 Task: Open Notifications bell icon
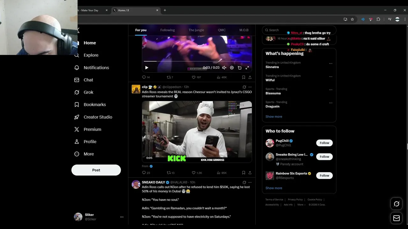coord(76,68)
